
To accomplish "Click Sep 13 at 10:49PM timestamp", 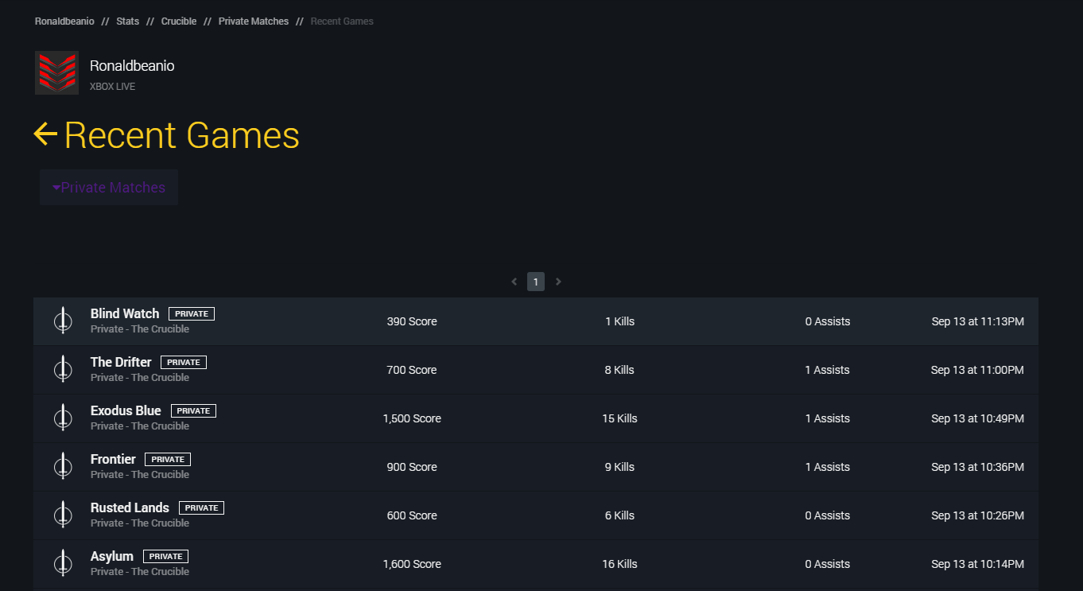I will pyautogui.click(x=978, y=418).
